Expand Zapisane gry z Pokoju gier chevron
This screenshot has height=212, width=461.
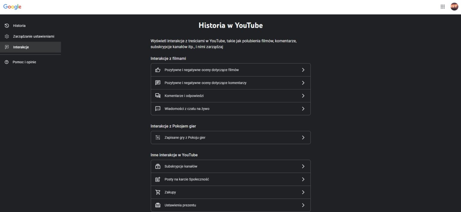[x=303, y=137]
